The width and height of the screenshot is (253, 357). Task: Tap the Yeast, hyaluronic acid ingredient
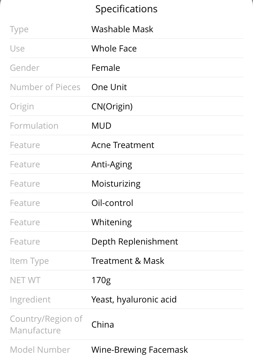[x=134, y=300]
